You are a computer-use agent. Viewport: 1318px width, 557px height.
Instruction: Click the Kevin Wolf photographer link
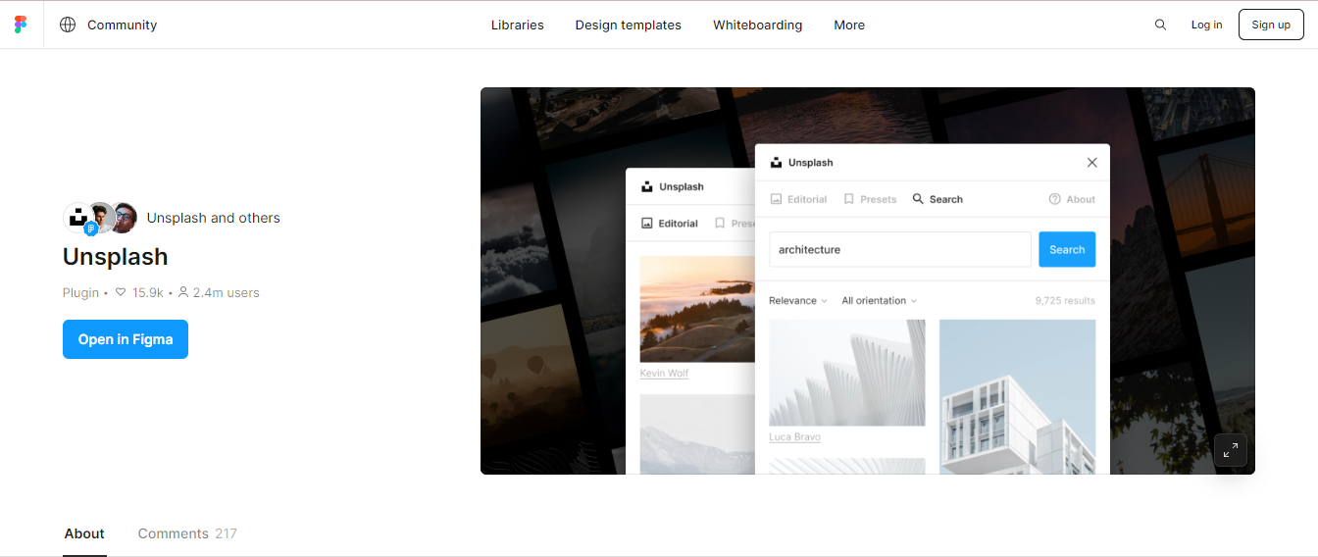tap(665, 374)
